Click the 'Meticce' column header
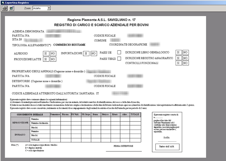The width and height of the screenshot is (226, 161). click(x=105, y=114)
